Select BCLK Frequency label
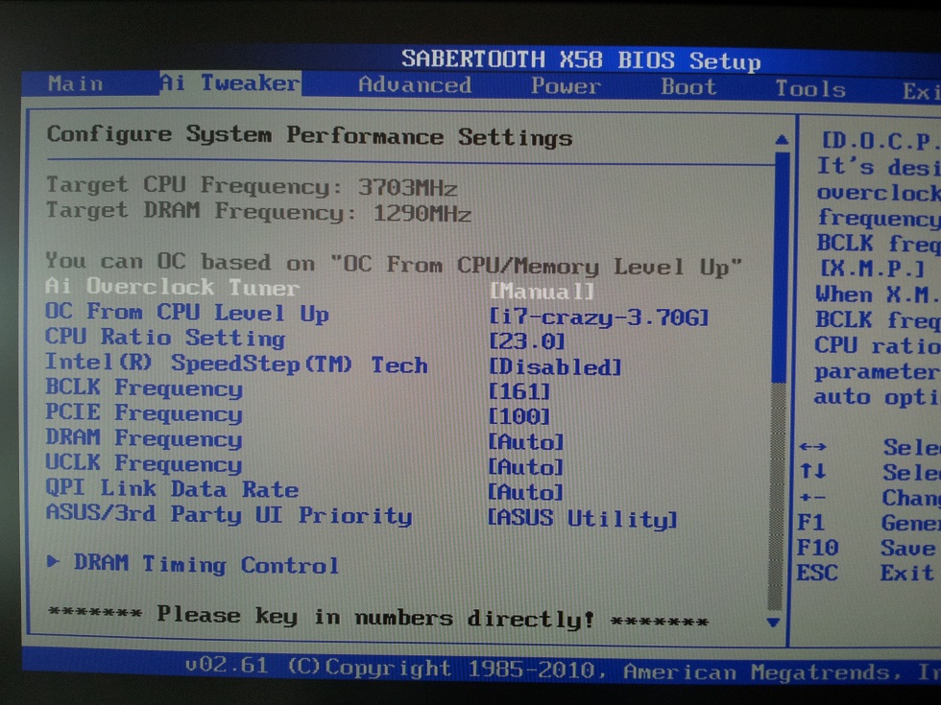Viewport: 941px width, 705px height. click(x=144, y=388)
